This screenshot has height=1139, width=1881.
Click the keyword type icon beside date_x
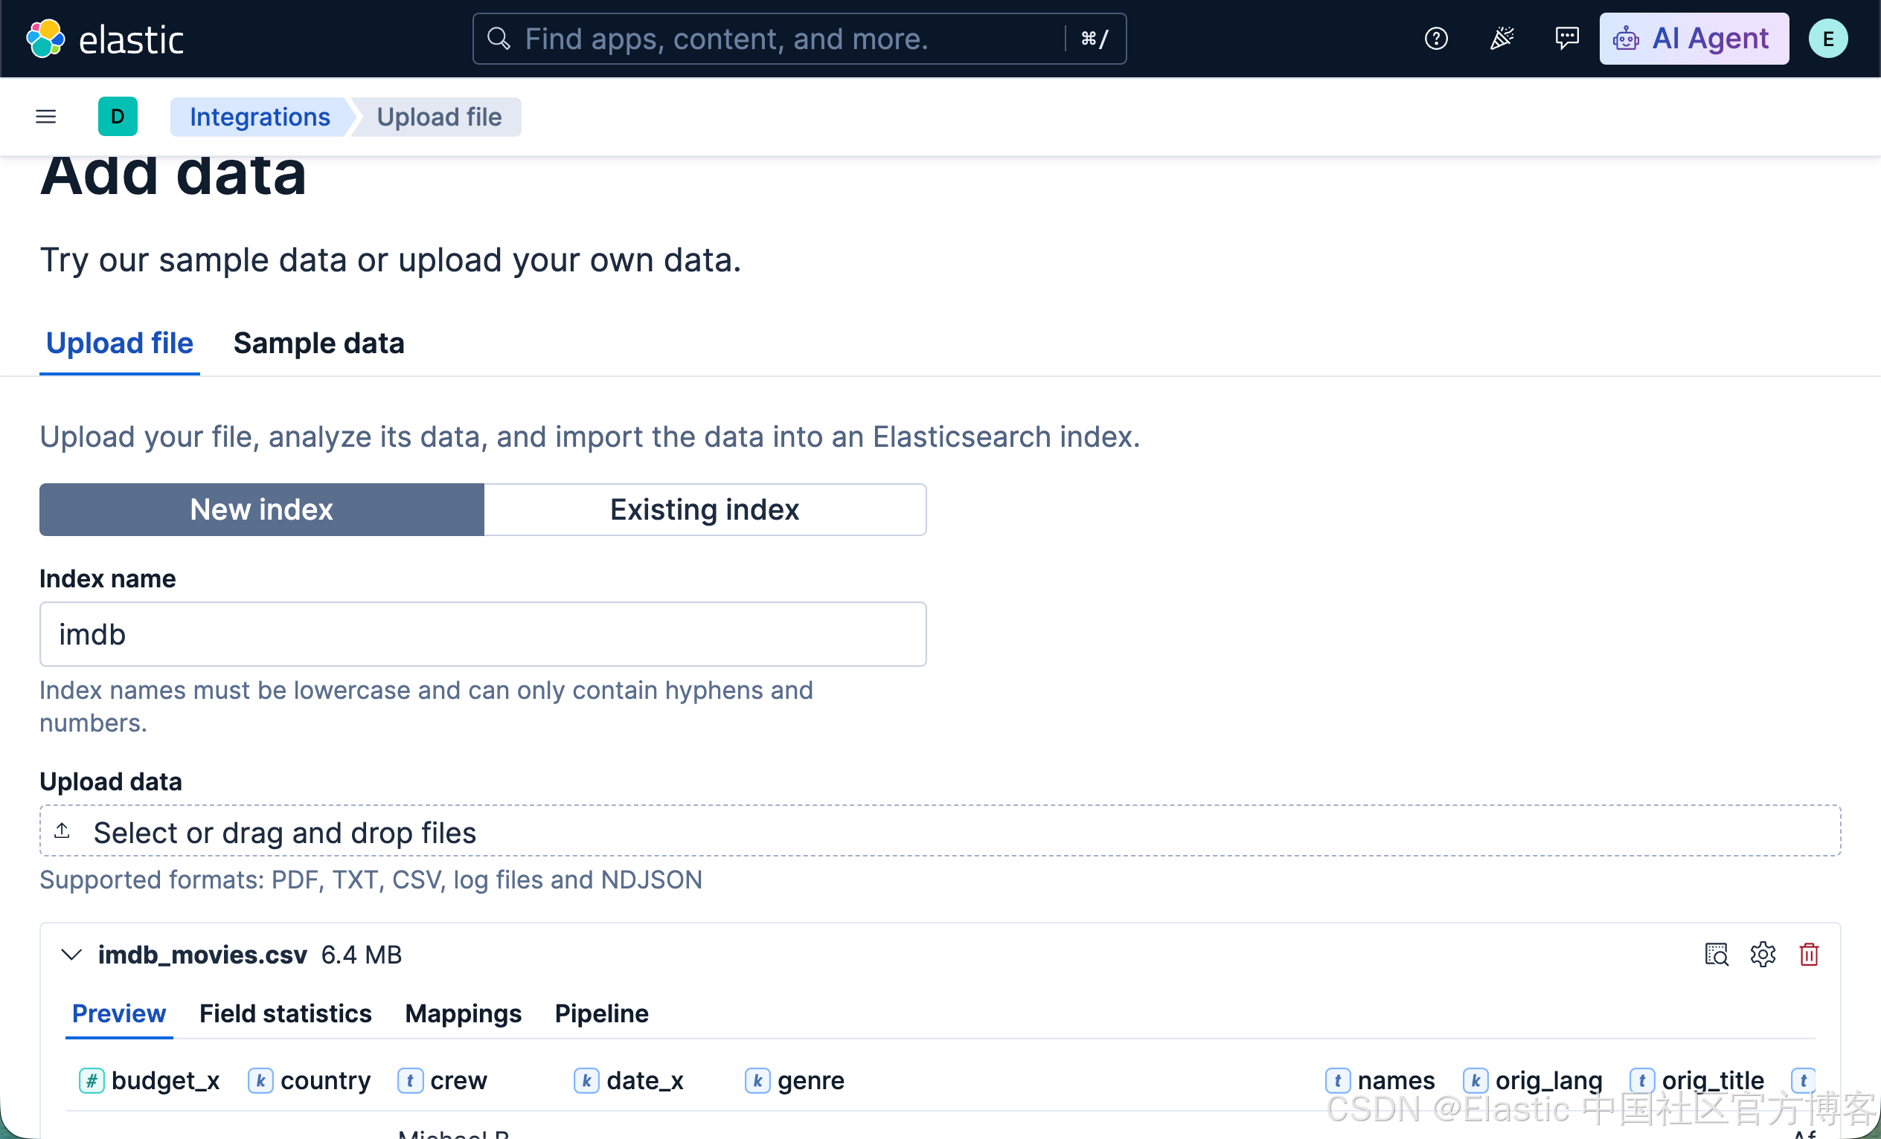(x=586, y=1080)
